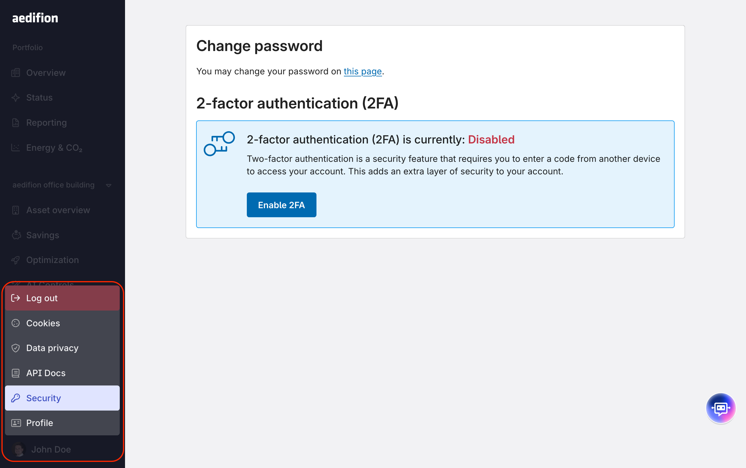Click the Cookies icon in menu
746x468 pixels.
coord(15,323)
